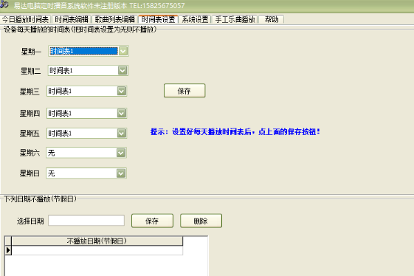Select the 时间表设置 tab
This screenshot has height=276, width=414.
(x=158, y=19)
